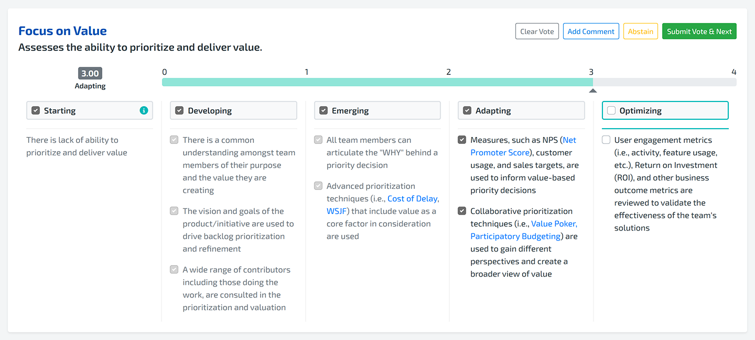Toggle the Starting level checkbox
The image size is (755, 340).
[x=36, y=110]
